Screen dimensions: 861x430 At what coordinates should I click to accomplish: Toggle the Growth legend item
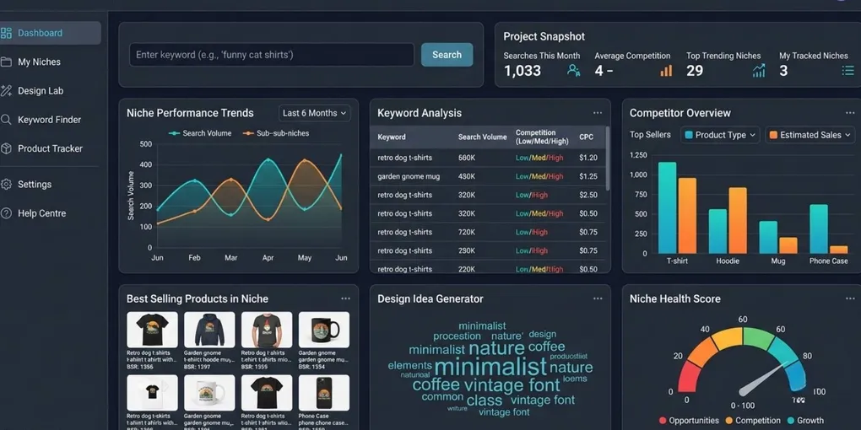point(805,421)
